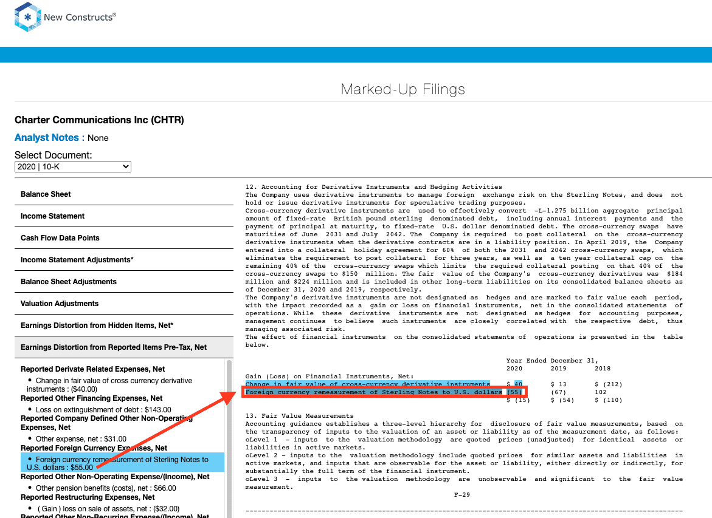Click highlighted Change in fair value filing line
This screenshot has width=712, height=518.
pos(367,384)
